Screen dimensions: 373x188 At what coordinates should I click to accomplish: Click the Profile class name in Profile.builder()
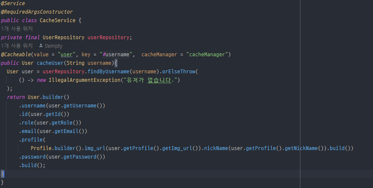41,149
